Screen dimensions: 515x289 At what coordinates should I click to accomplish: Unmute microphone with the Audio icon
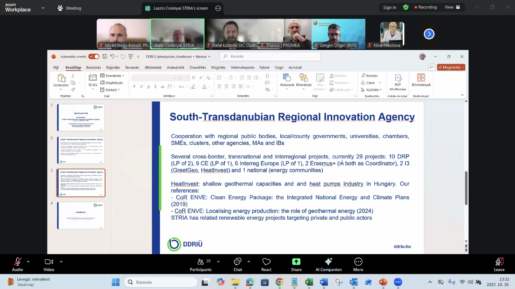[17, 262]
